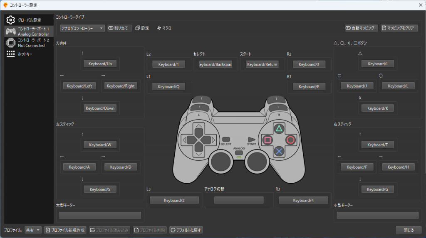
Task: Click the SELECT button on controller image
Action: click(226, 140)
